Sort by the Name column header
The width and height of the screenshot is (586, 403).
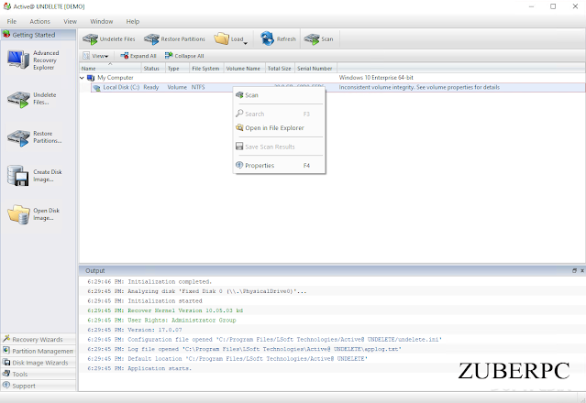110,69
